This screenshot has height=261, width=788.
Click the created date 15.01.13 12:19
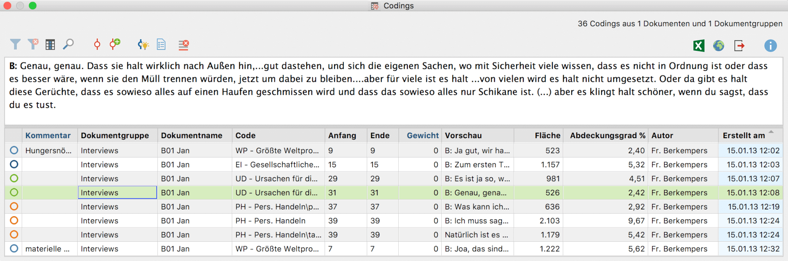pyautogui.click(x=753, y=207)
